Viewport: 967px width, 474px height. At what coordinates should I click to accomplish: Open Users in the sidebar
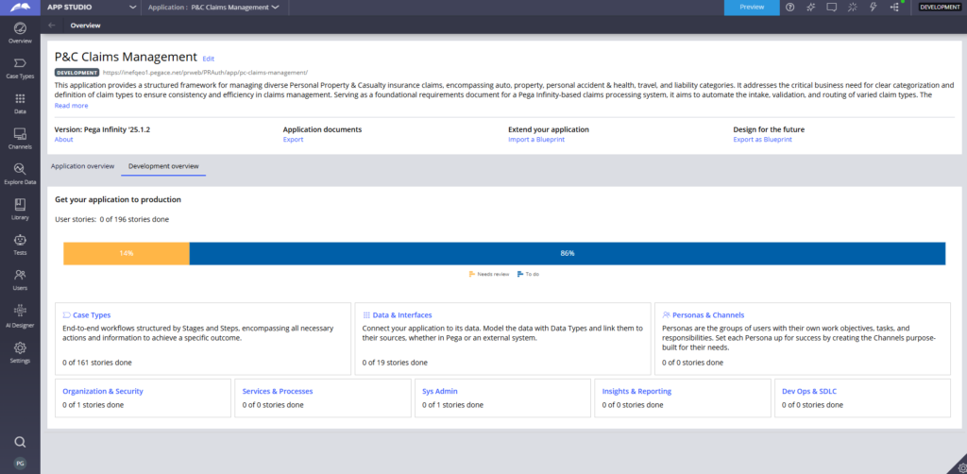(x=20, y=279)
